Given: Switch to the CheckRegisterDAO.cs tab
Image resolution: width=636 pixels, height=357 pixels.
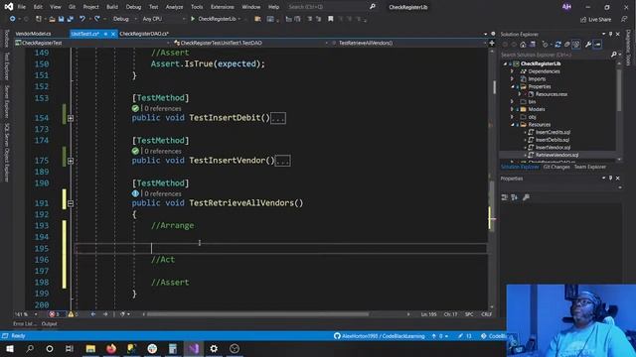Looking at the screenshot, I should pyautogui.click(x=144, y=34).
